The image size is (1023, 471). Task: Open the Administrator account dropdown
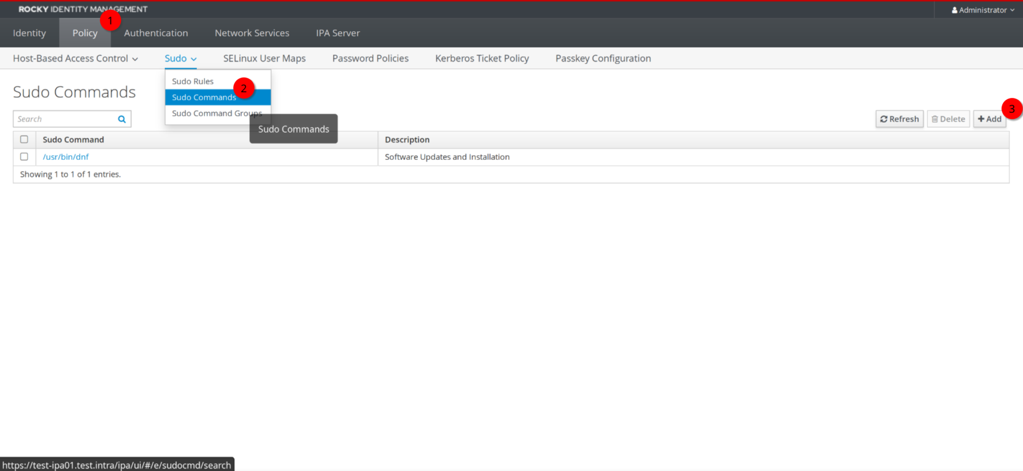tap(983, 10)
